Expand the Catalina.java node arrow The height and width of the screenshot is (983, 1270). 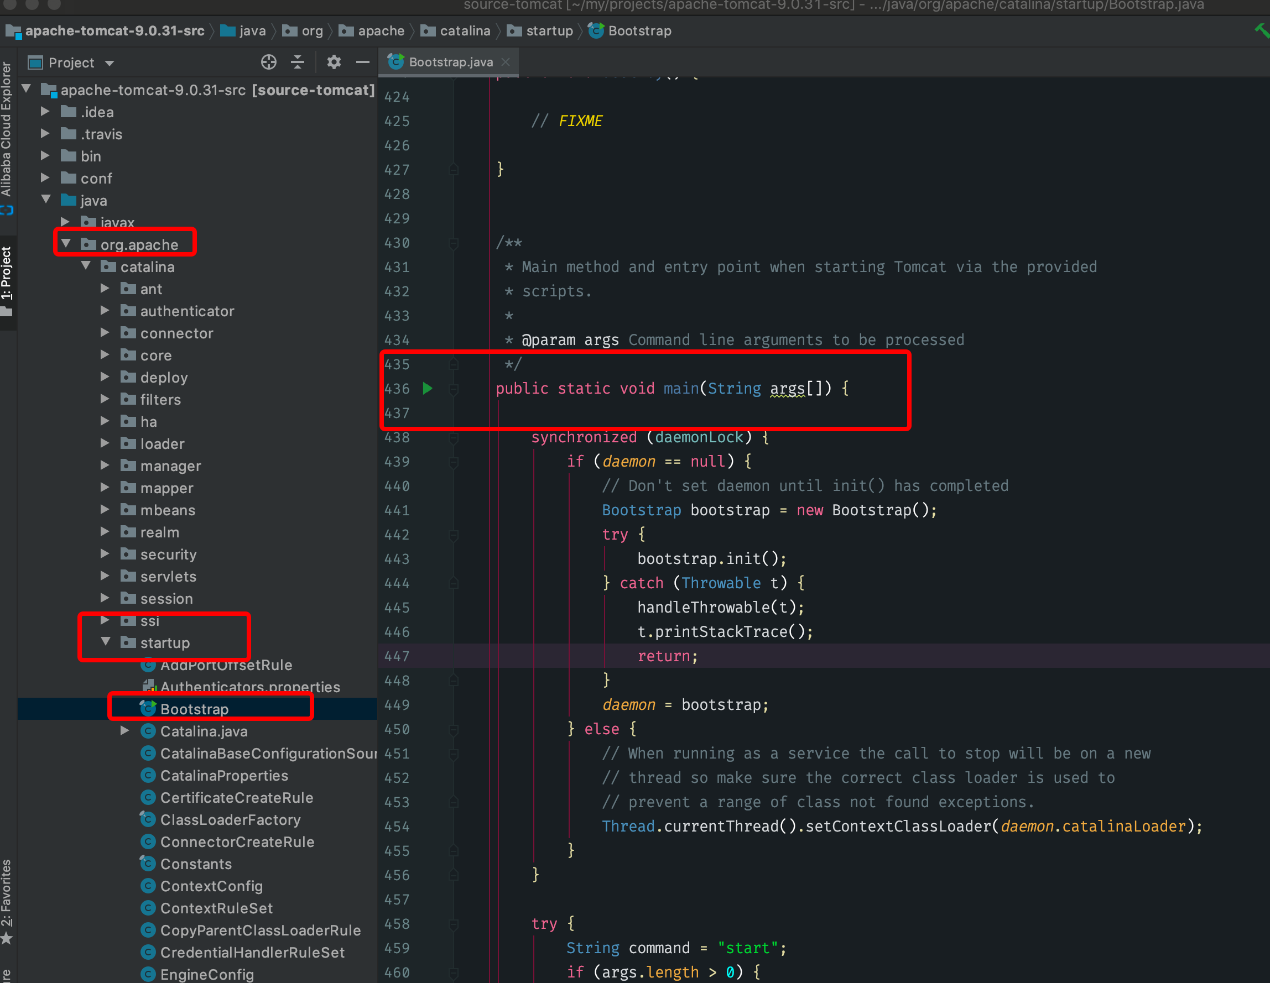(125, 730)
